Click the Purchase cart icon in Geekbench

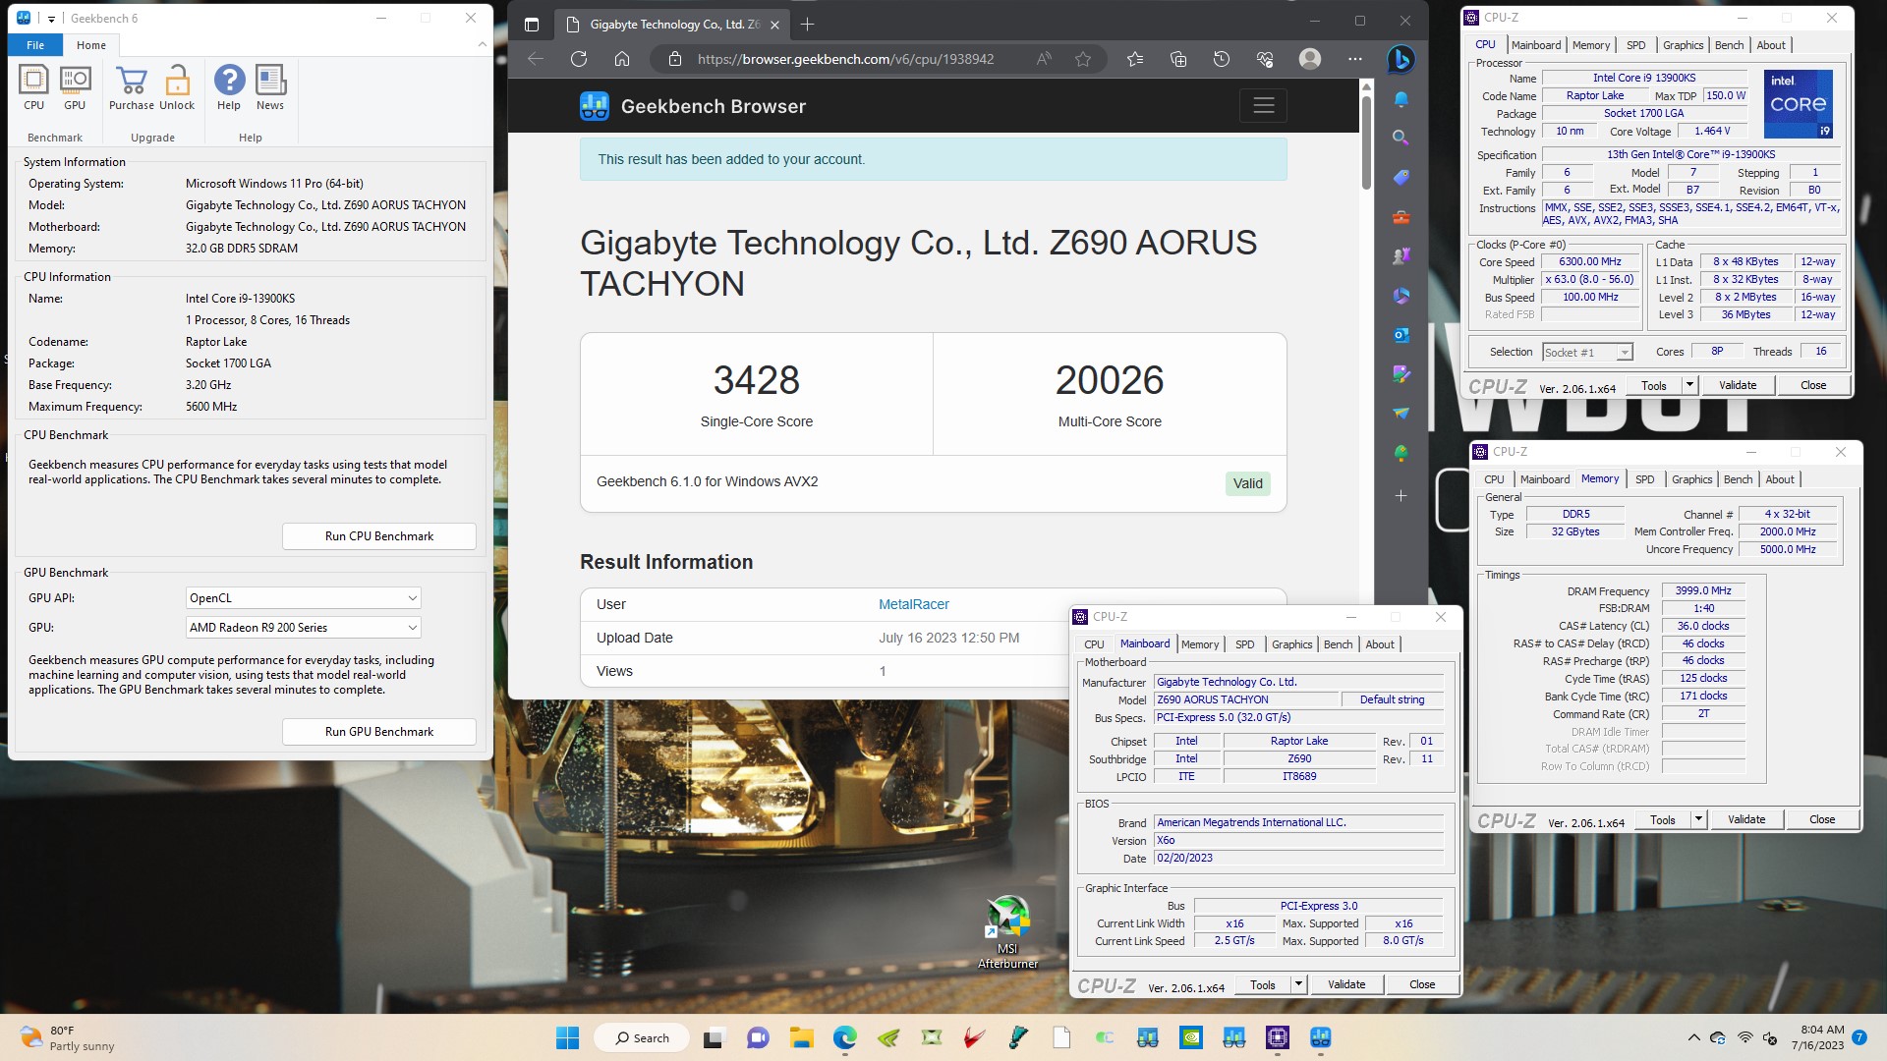[131, 87]
